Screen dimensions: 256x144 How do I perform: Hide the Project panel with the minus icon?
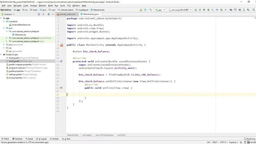pos(53,14)
